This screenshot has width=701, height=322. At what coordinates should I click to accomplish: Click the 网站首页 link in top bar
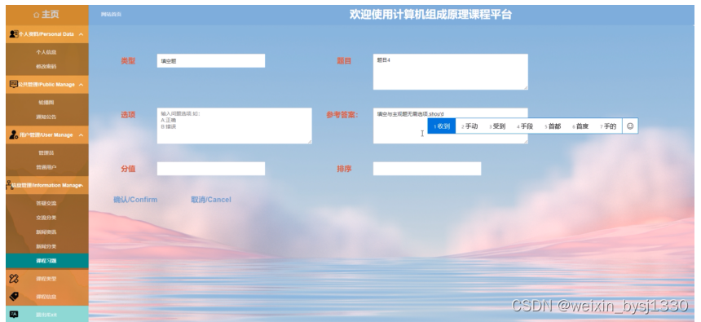111,15
